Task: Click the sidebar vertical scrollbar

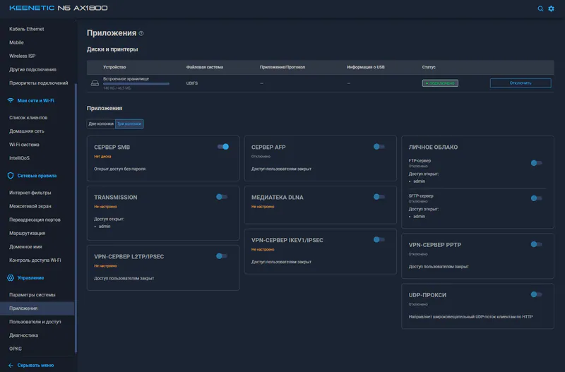Action: [76, 218]
